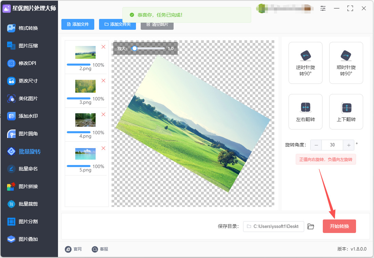This screenshot has width=374, height=258.
Task: Remove 3.png from the file list
Action: coord(103,80)
